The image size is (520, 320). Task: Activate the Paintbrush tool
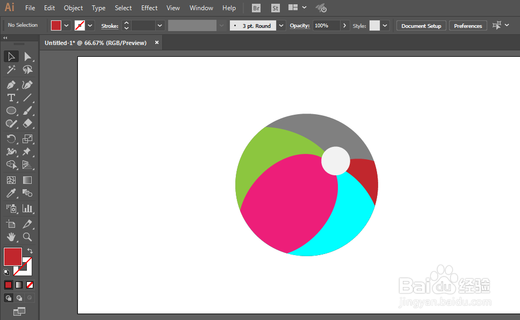(x=27, y=111)
